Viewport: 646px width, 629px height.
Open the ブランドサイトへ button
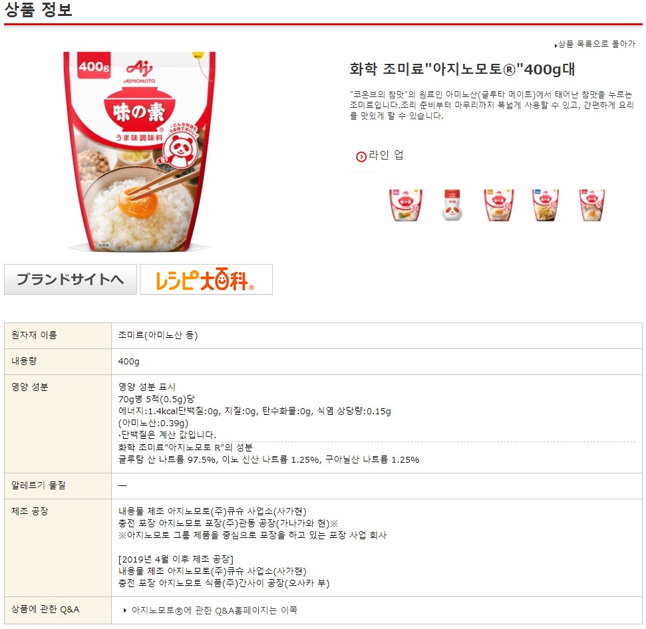[x=71, y=279]
